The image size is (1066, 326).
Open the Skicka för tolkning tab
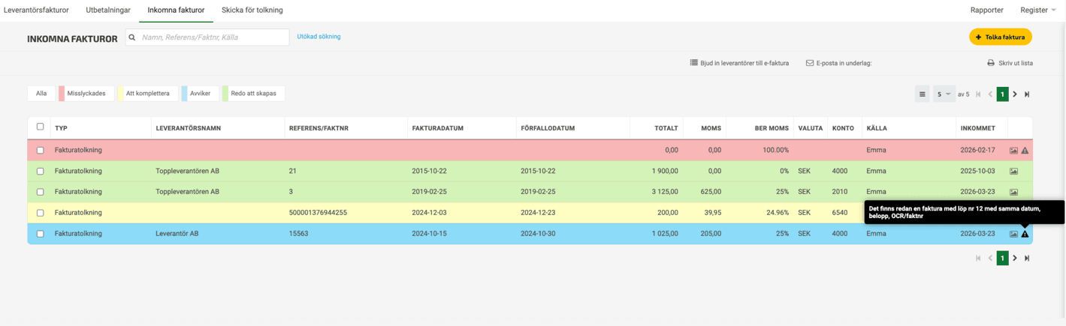click(x=252, y=10)
